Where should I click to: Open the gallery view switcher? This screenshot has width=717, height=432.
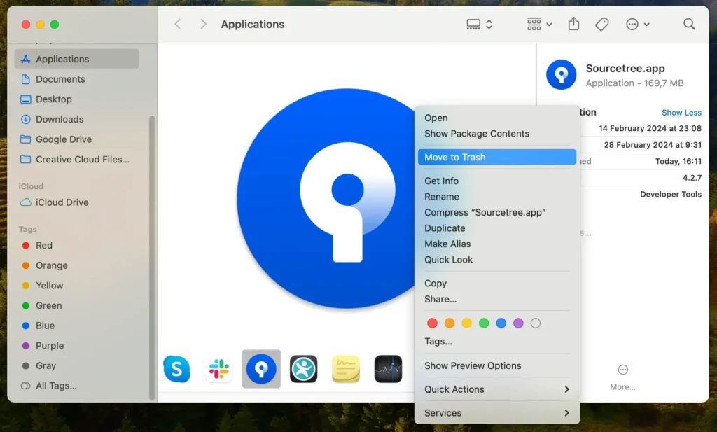479,25
